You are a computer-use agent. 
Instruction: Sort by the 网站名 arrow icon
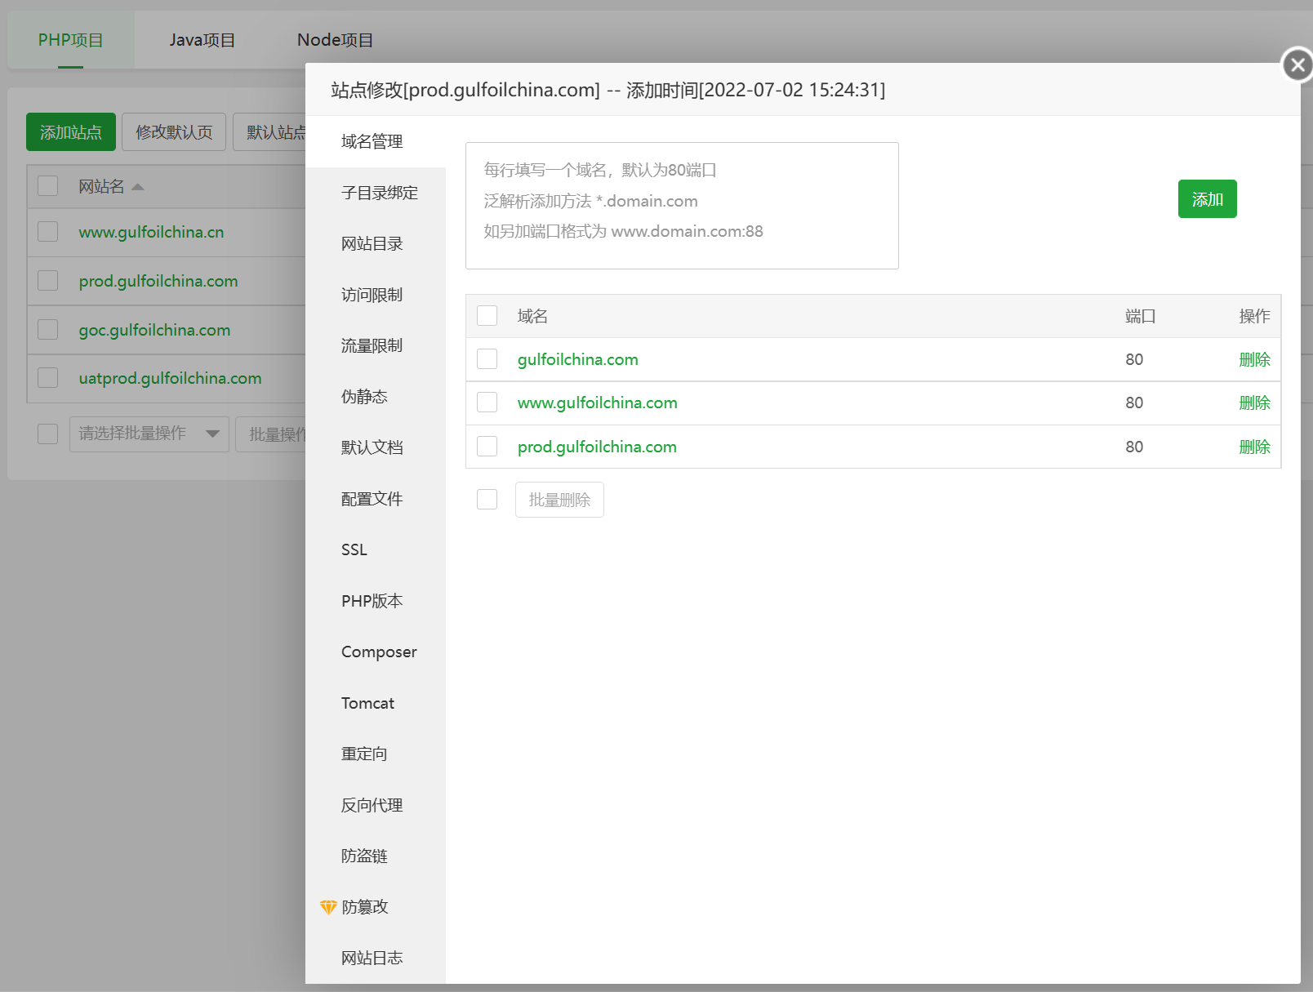tap(137, 187)
